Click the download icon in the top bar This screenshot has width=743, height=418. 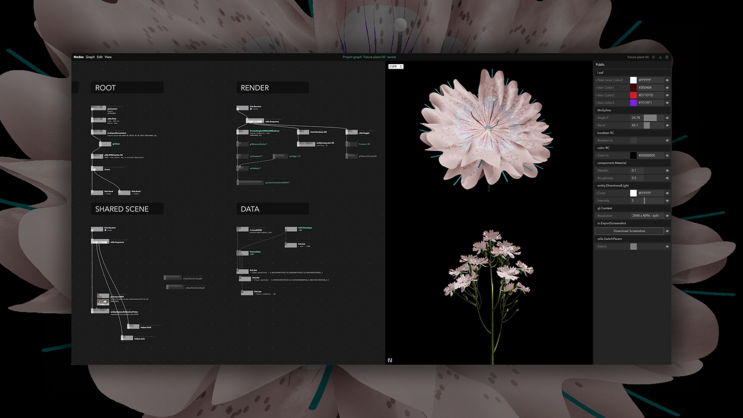tap(660, 57)
